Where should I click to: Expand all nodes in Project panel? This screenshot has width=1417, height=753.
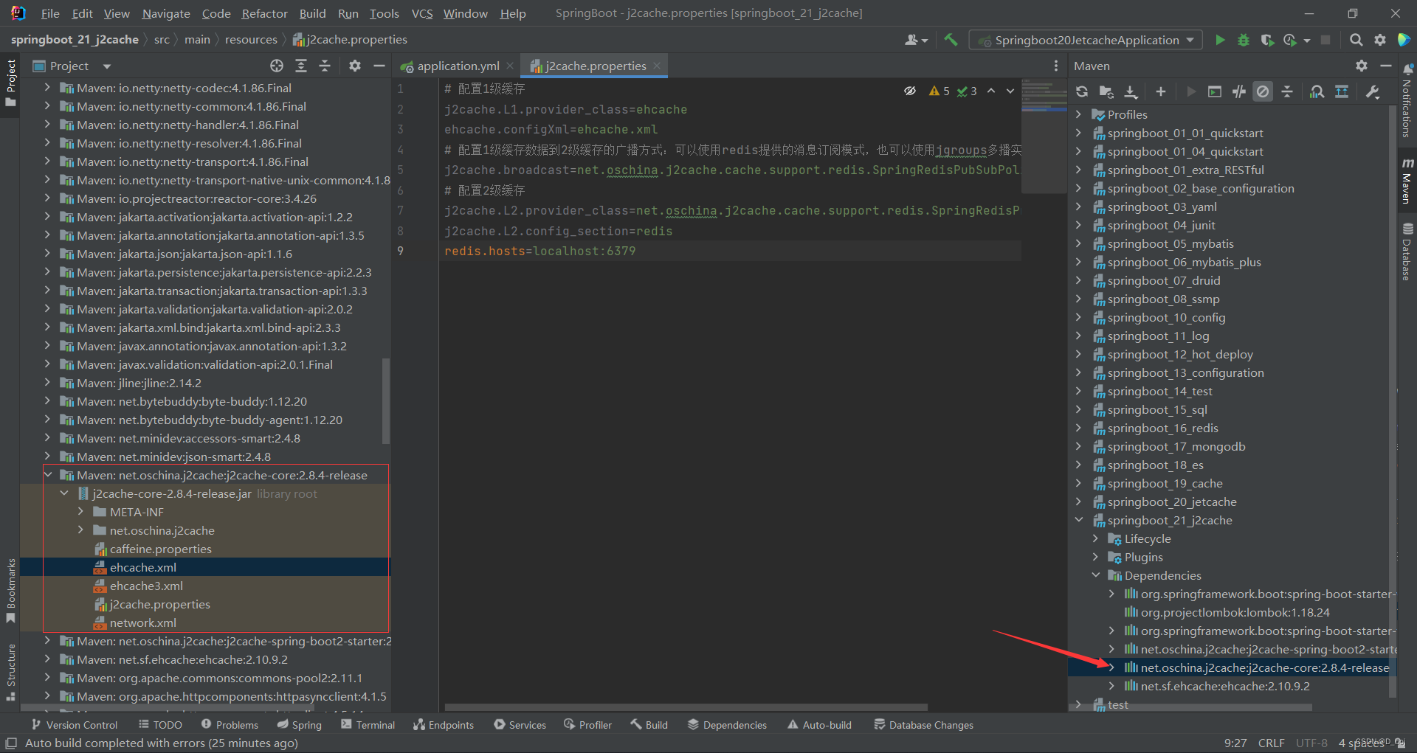[x=301, y=66]
